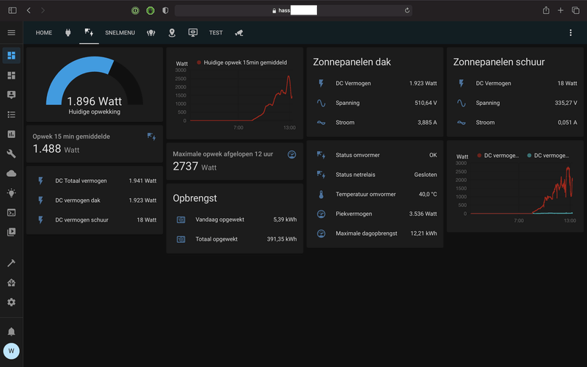This screenshot has height=367, width=587.
Task: Open schuur Spanning 335,27 V row
Action: pyautogui.click(x=515, y=103)
